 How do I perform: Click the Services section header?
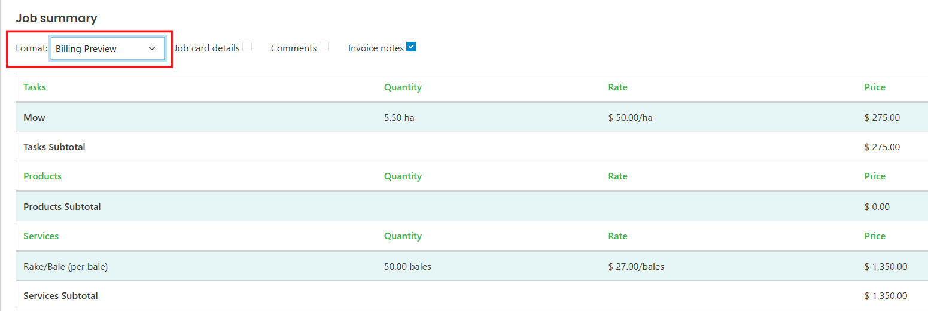(41, 236)
